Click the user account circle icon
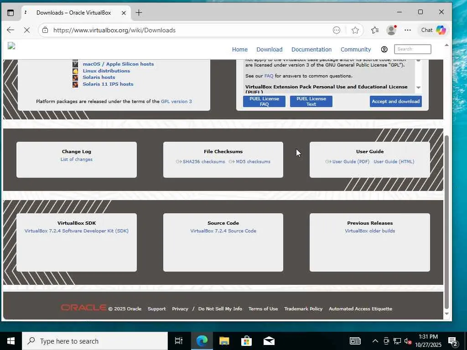The height and width of the screenshot is (350, 467). (x=384, y=49)
